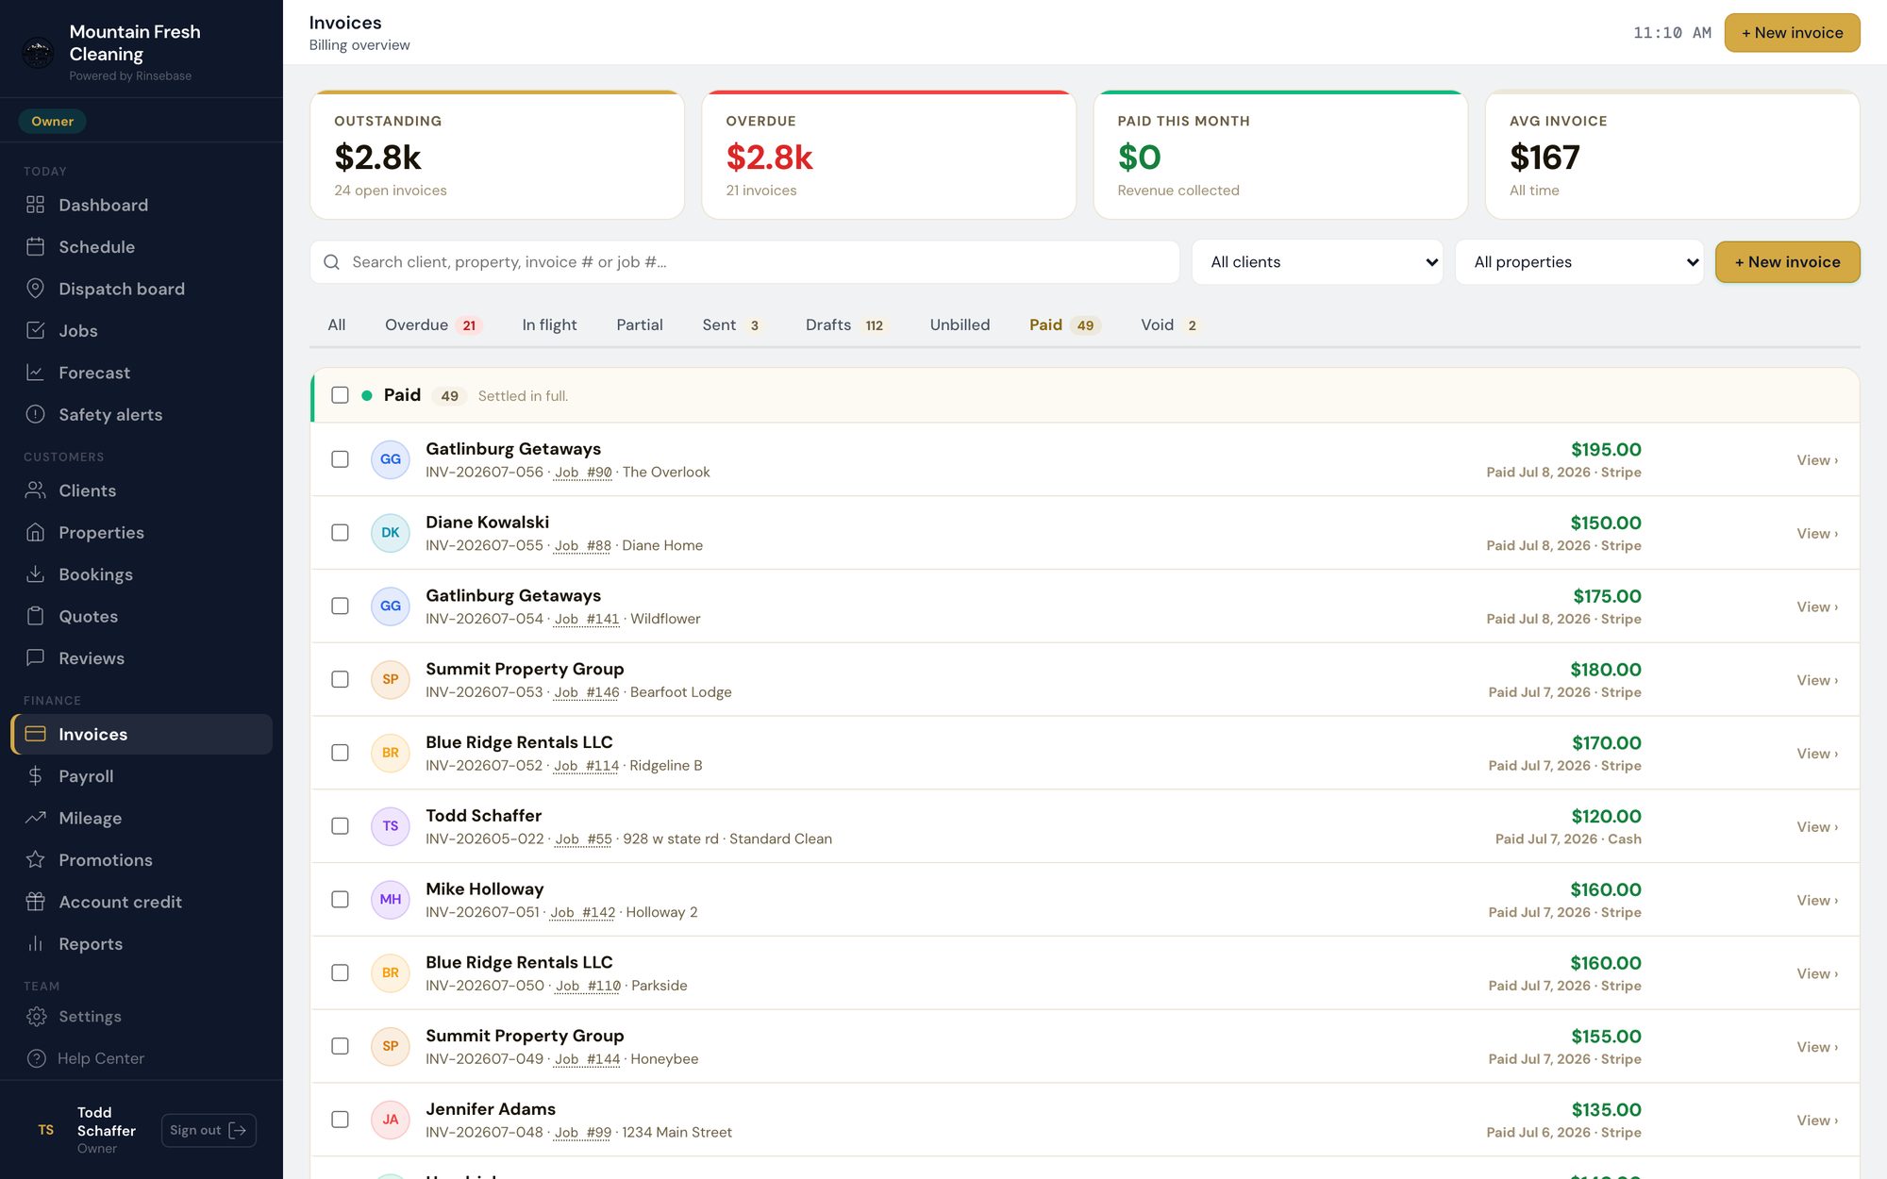Image resolution: width=1887 pixels, height=1179 pixels.
Task: Click the Reviews speech bubble icon
Action: pyautogui.click(x=35, y=658)
